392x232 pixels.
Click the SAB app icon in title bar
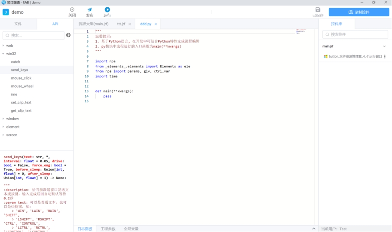[x=3, y=2]
